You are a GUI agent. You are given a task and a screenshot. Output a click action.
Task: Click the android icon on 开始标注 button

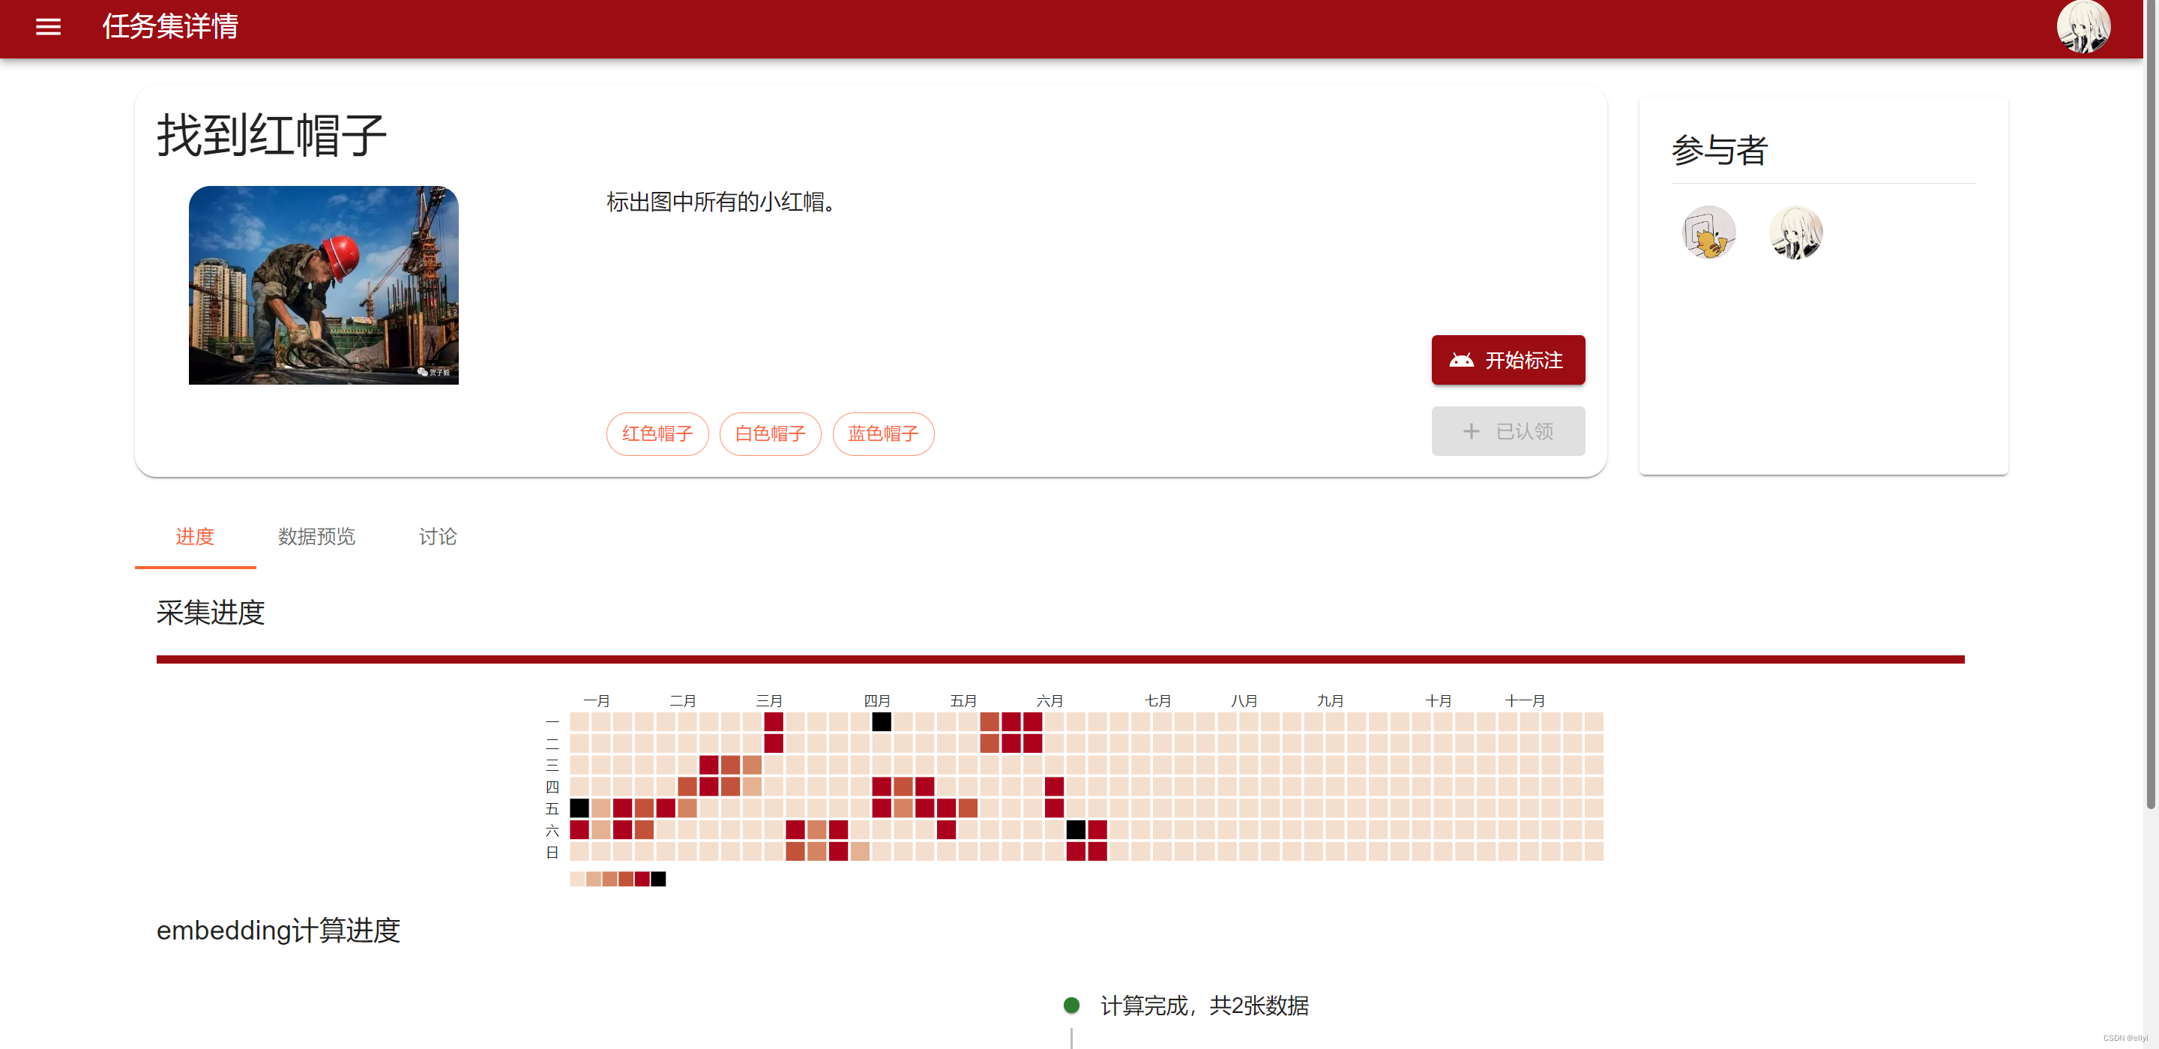pos(1461,360)
